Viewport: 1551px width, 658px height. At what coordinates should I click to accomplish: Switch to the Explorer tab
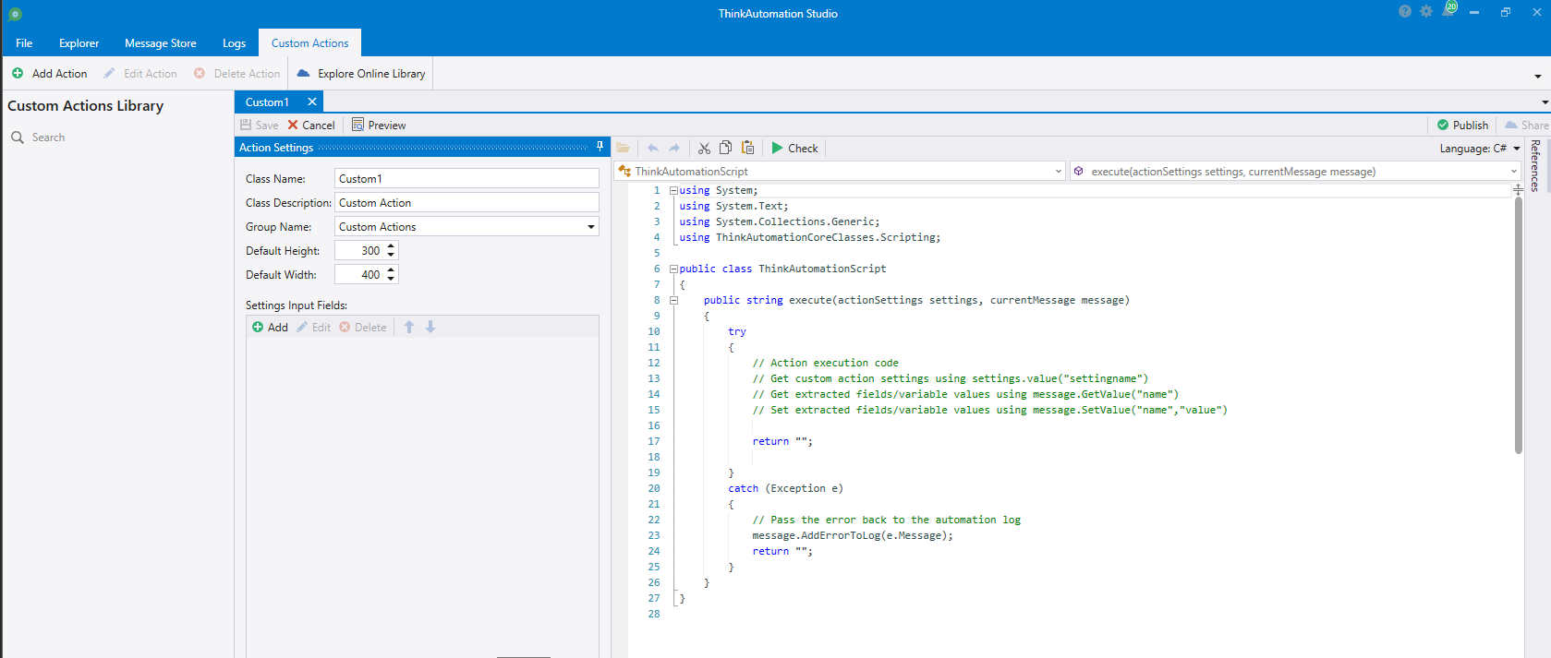coord(79,43)
